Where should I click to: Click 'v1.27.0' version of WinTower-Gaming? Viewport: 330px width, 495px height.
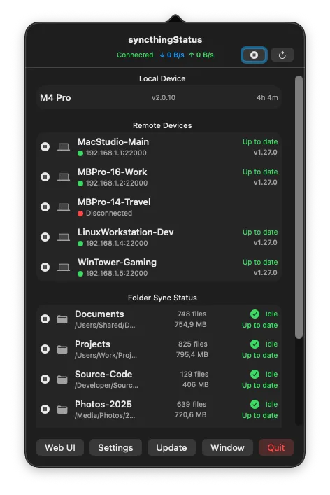tap(266, 273)
